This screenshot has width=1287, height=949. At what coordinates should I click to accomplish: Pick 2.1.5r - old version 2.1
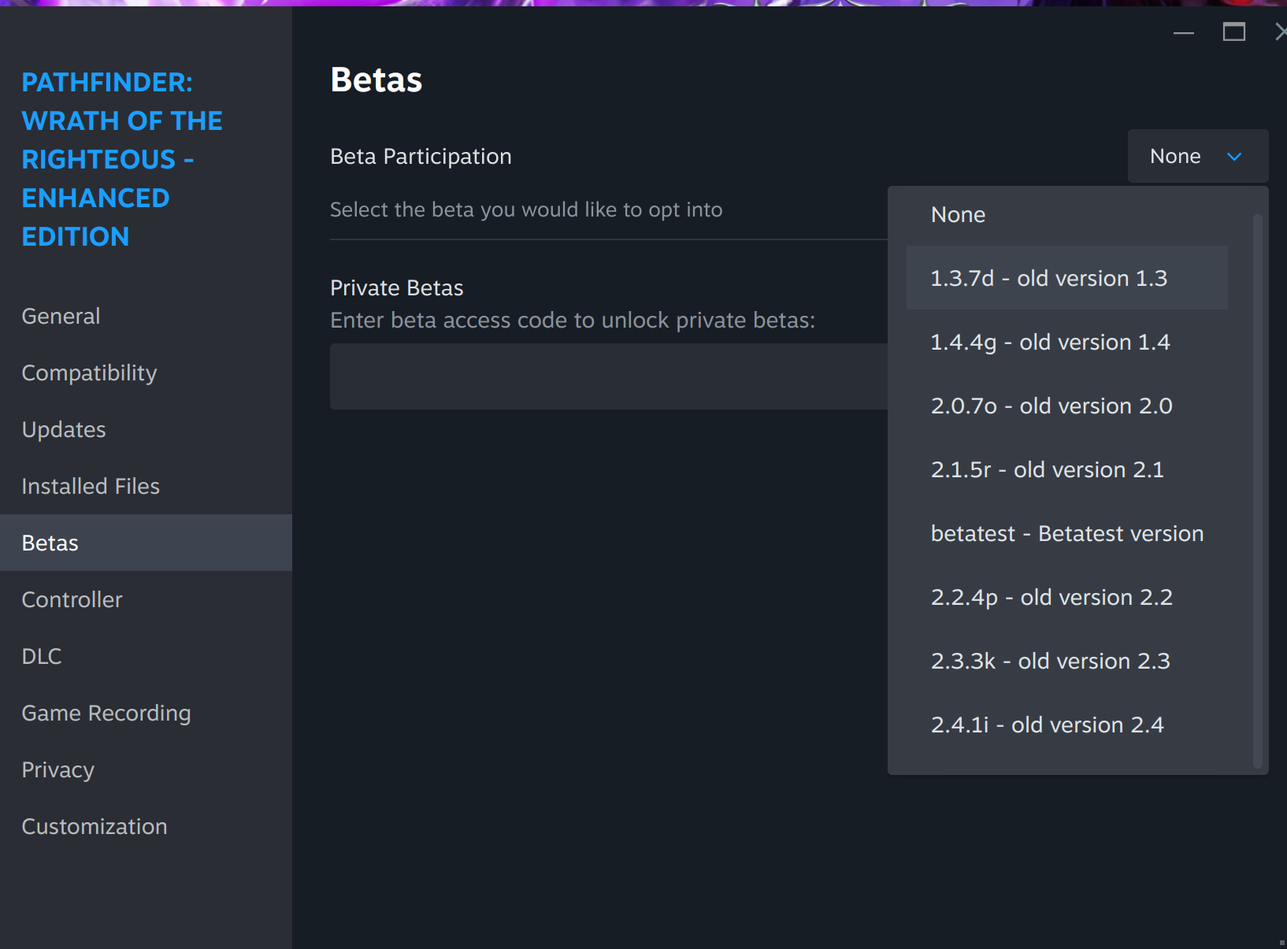click(1067, 469)
